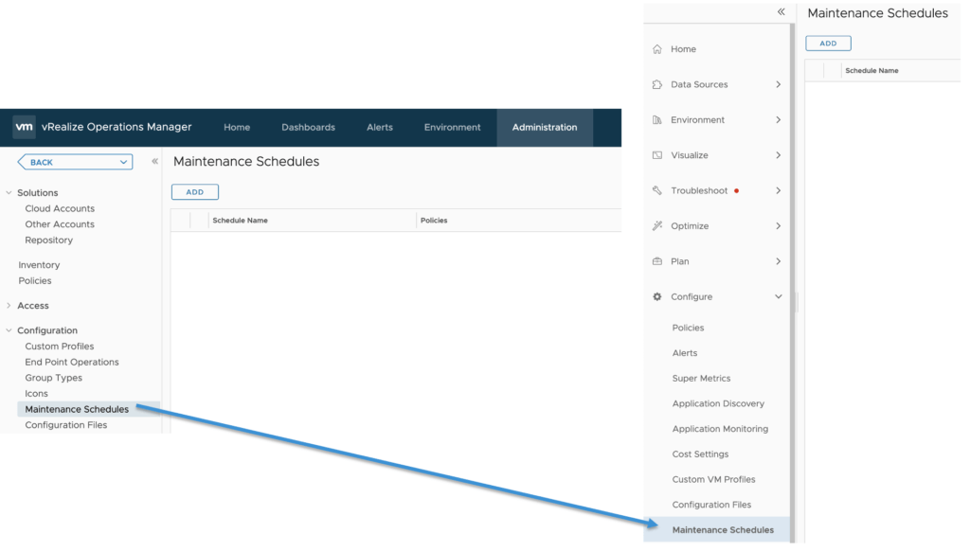The width and height of the screenshot is (970, 552).
Task: Open the BACK dropdown selector
Action: [75, 162]
